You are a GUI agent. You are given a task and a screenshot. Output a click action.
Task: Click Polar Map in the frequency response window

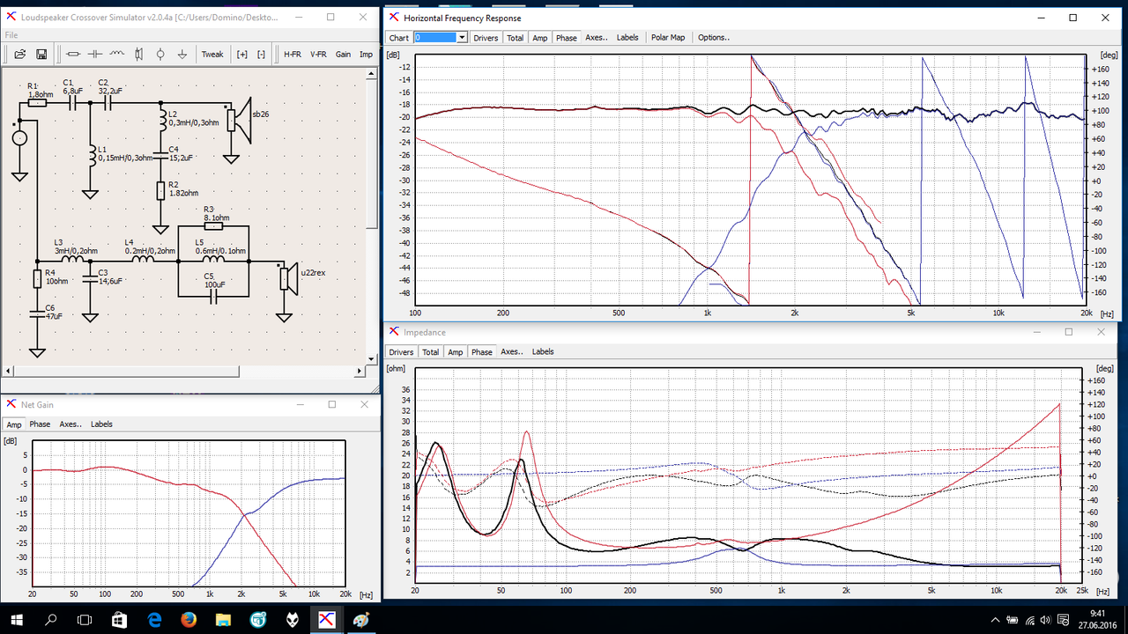coord(668,38)
